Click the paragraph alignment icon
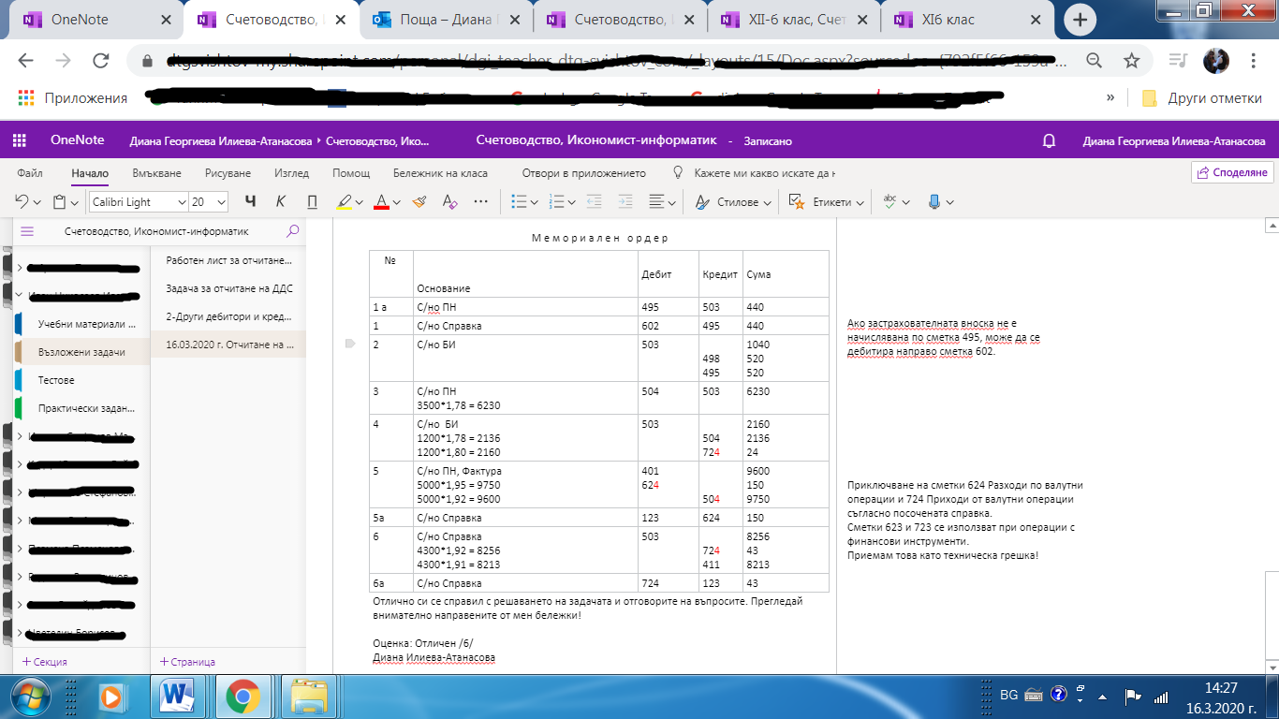This screenshot has height=719, width=1279. 656,201
